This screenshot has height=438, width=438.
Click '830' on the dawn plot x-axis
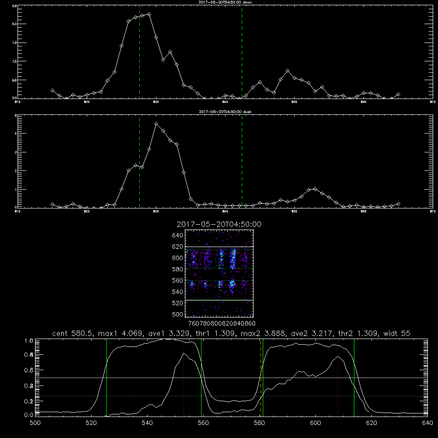156,102
